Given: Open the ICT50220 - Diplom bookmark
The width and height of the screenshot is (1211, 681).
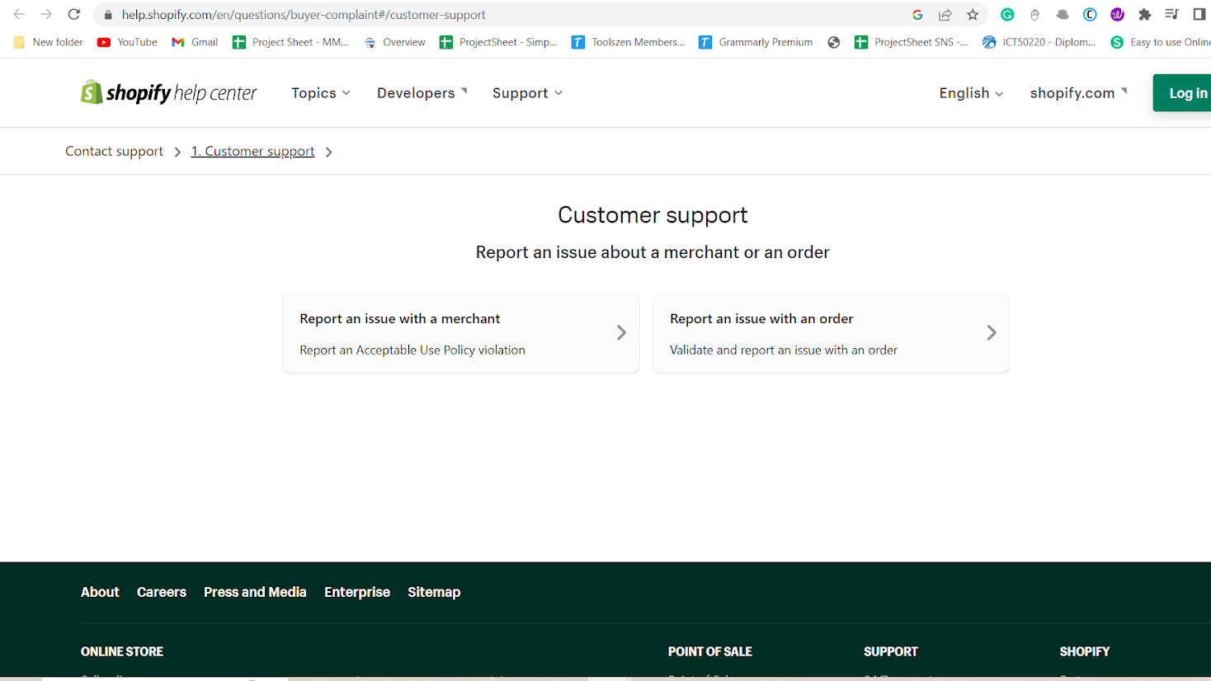Looking at the screenshot, I should 1039,42.
